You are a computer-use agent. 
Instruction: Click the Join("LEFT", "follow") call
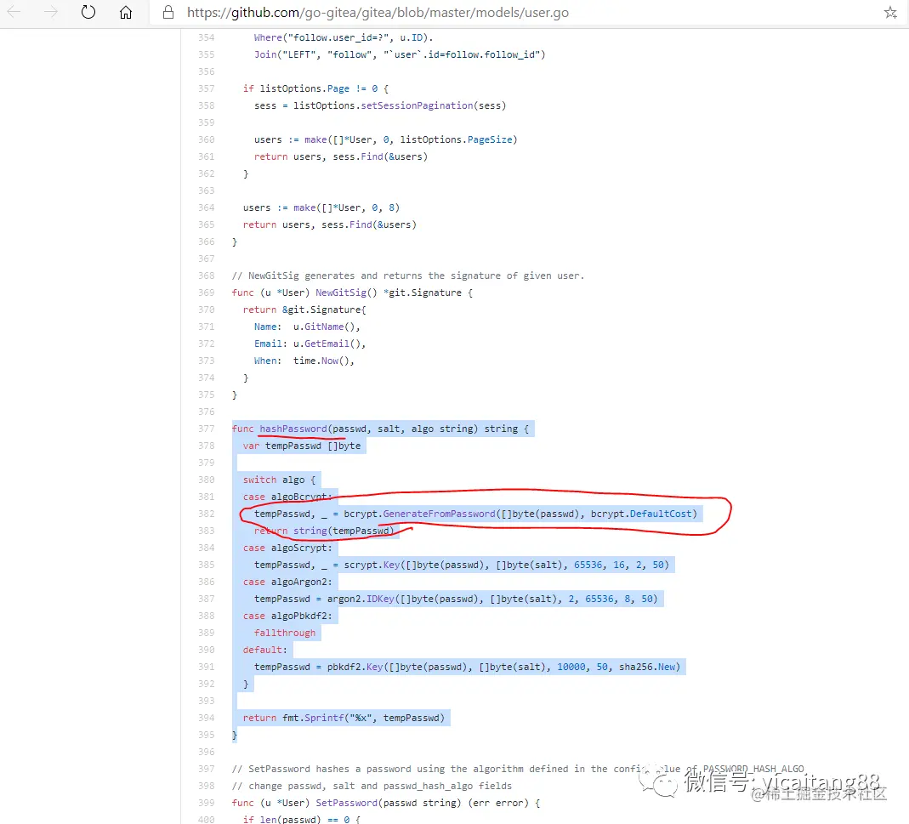(400, 54)
